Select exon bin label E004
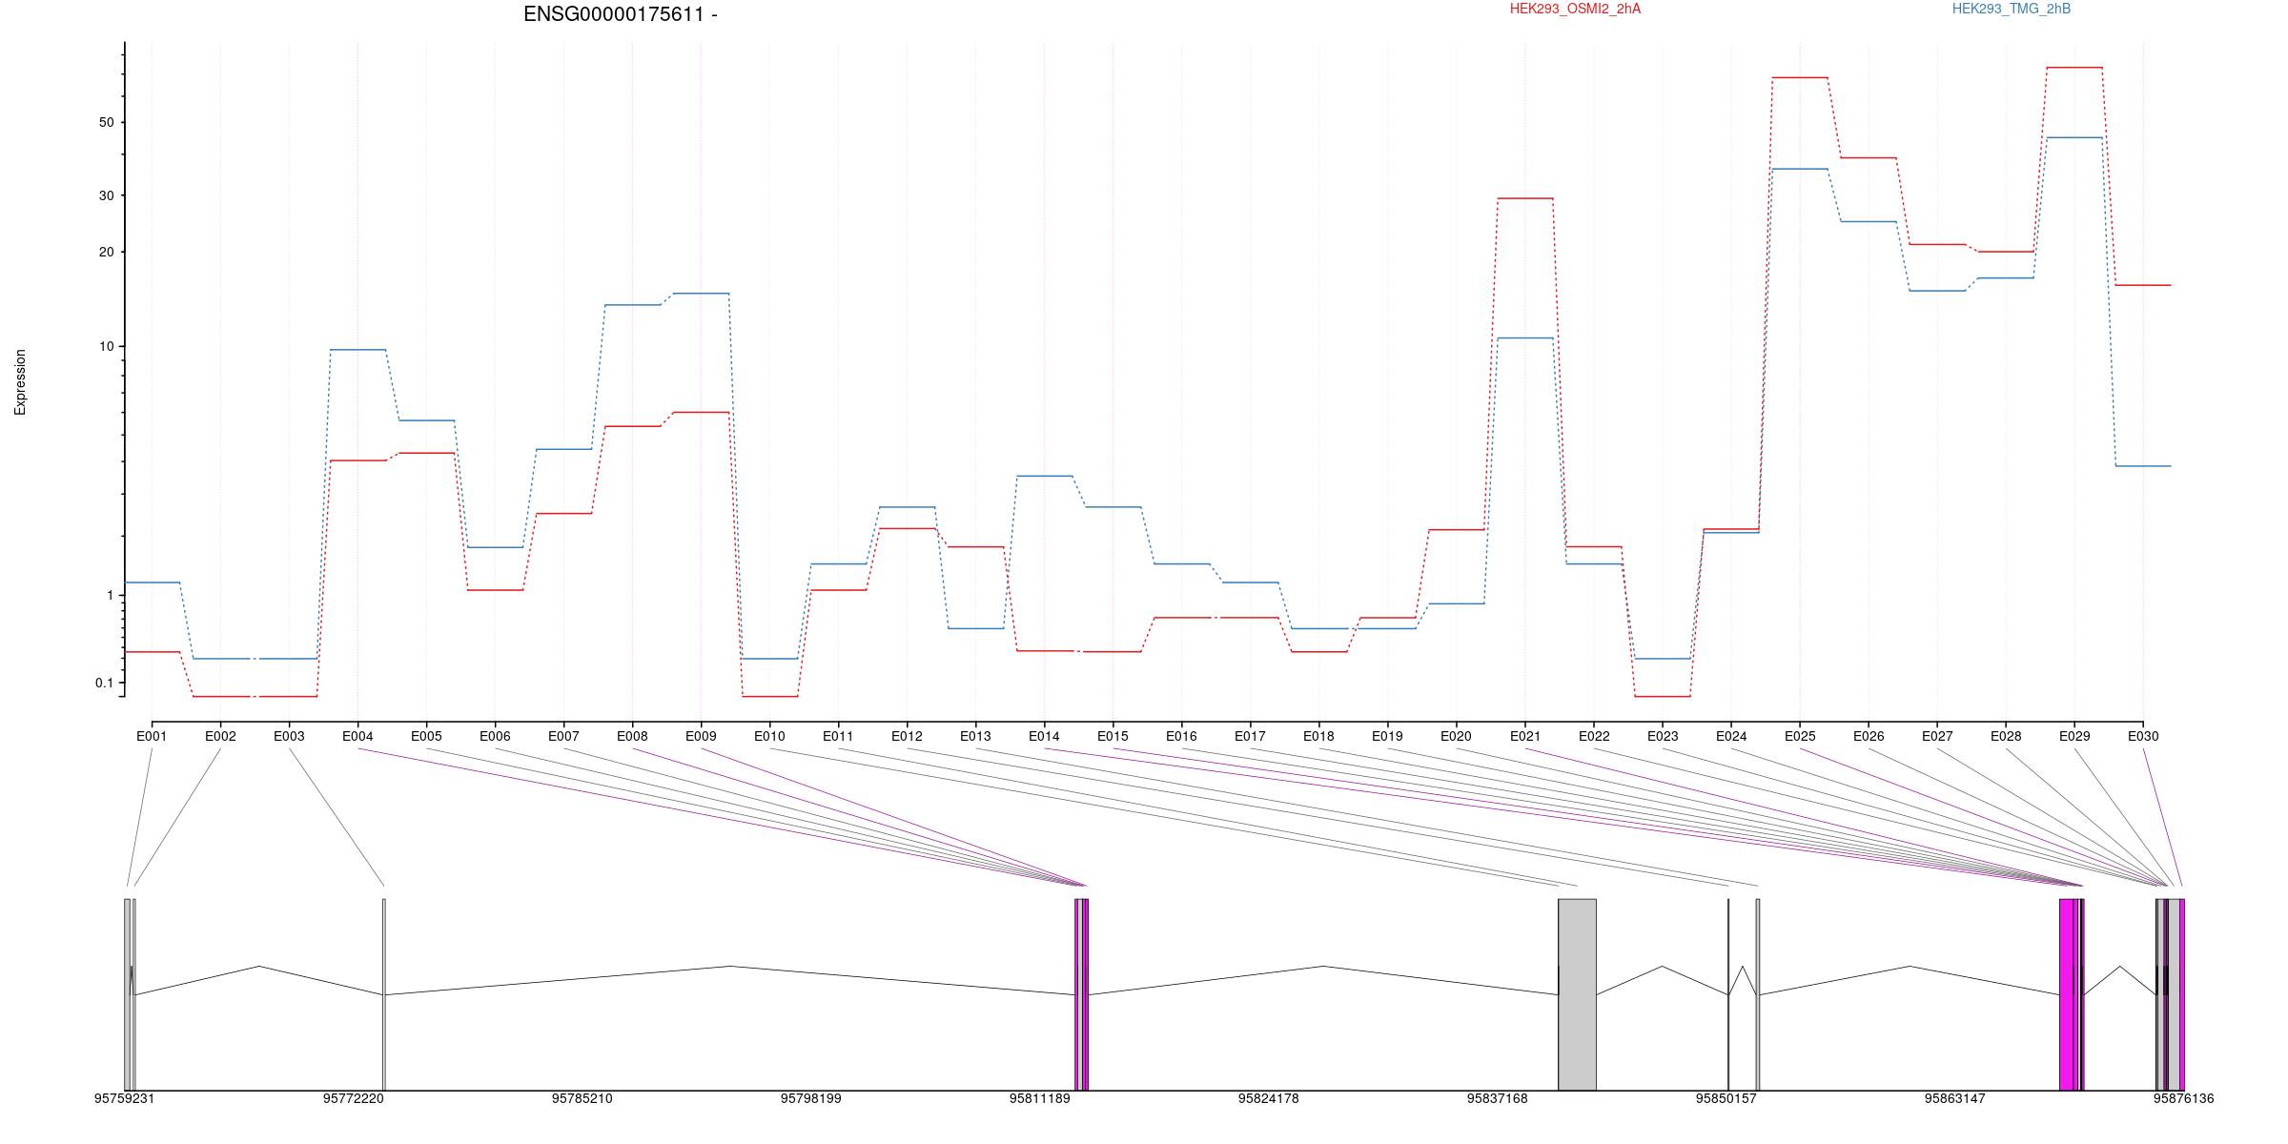This screenshot has width=2288, height=1144. (357, 736)
